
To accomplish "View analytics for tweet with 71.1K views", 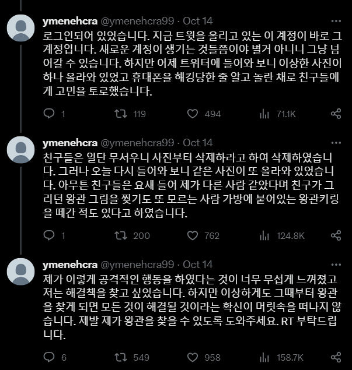I will [x=264, y=114].
